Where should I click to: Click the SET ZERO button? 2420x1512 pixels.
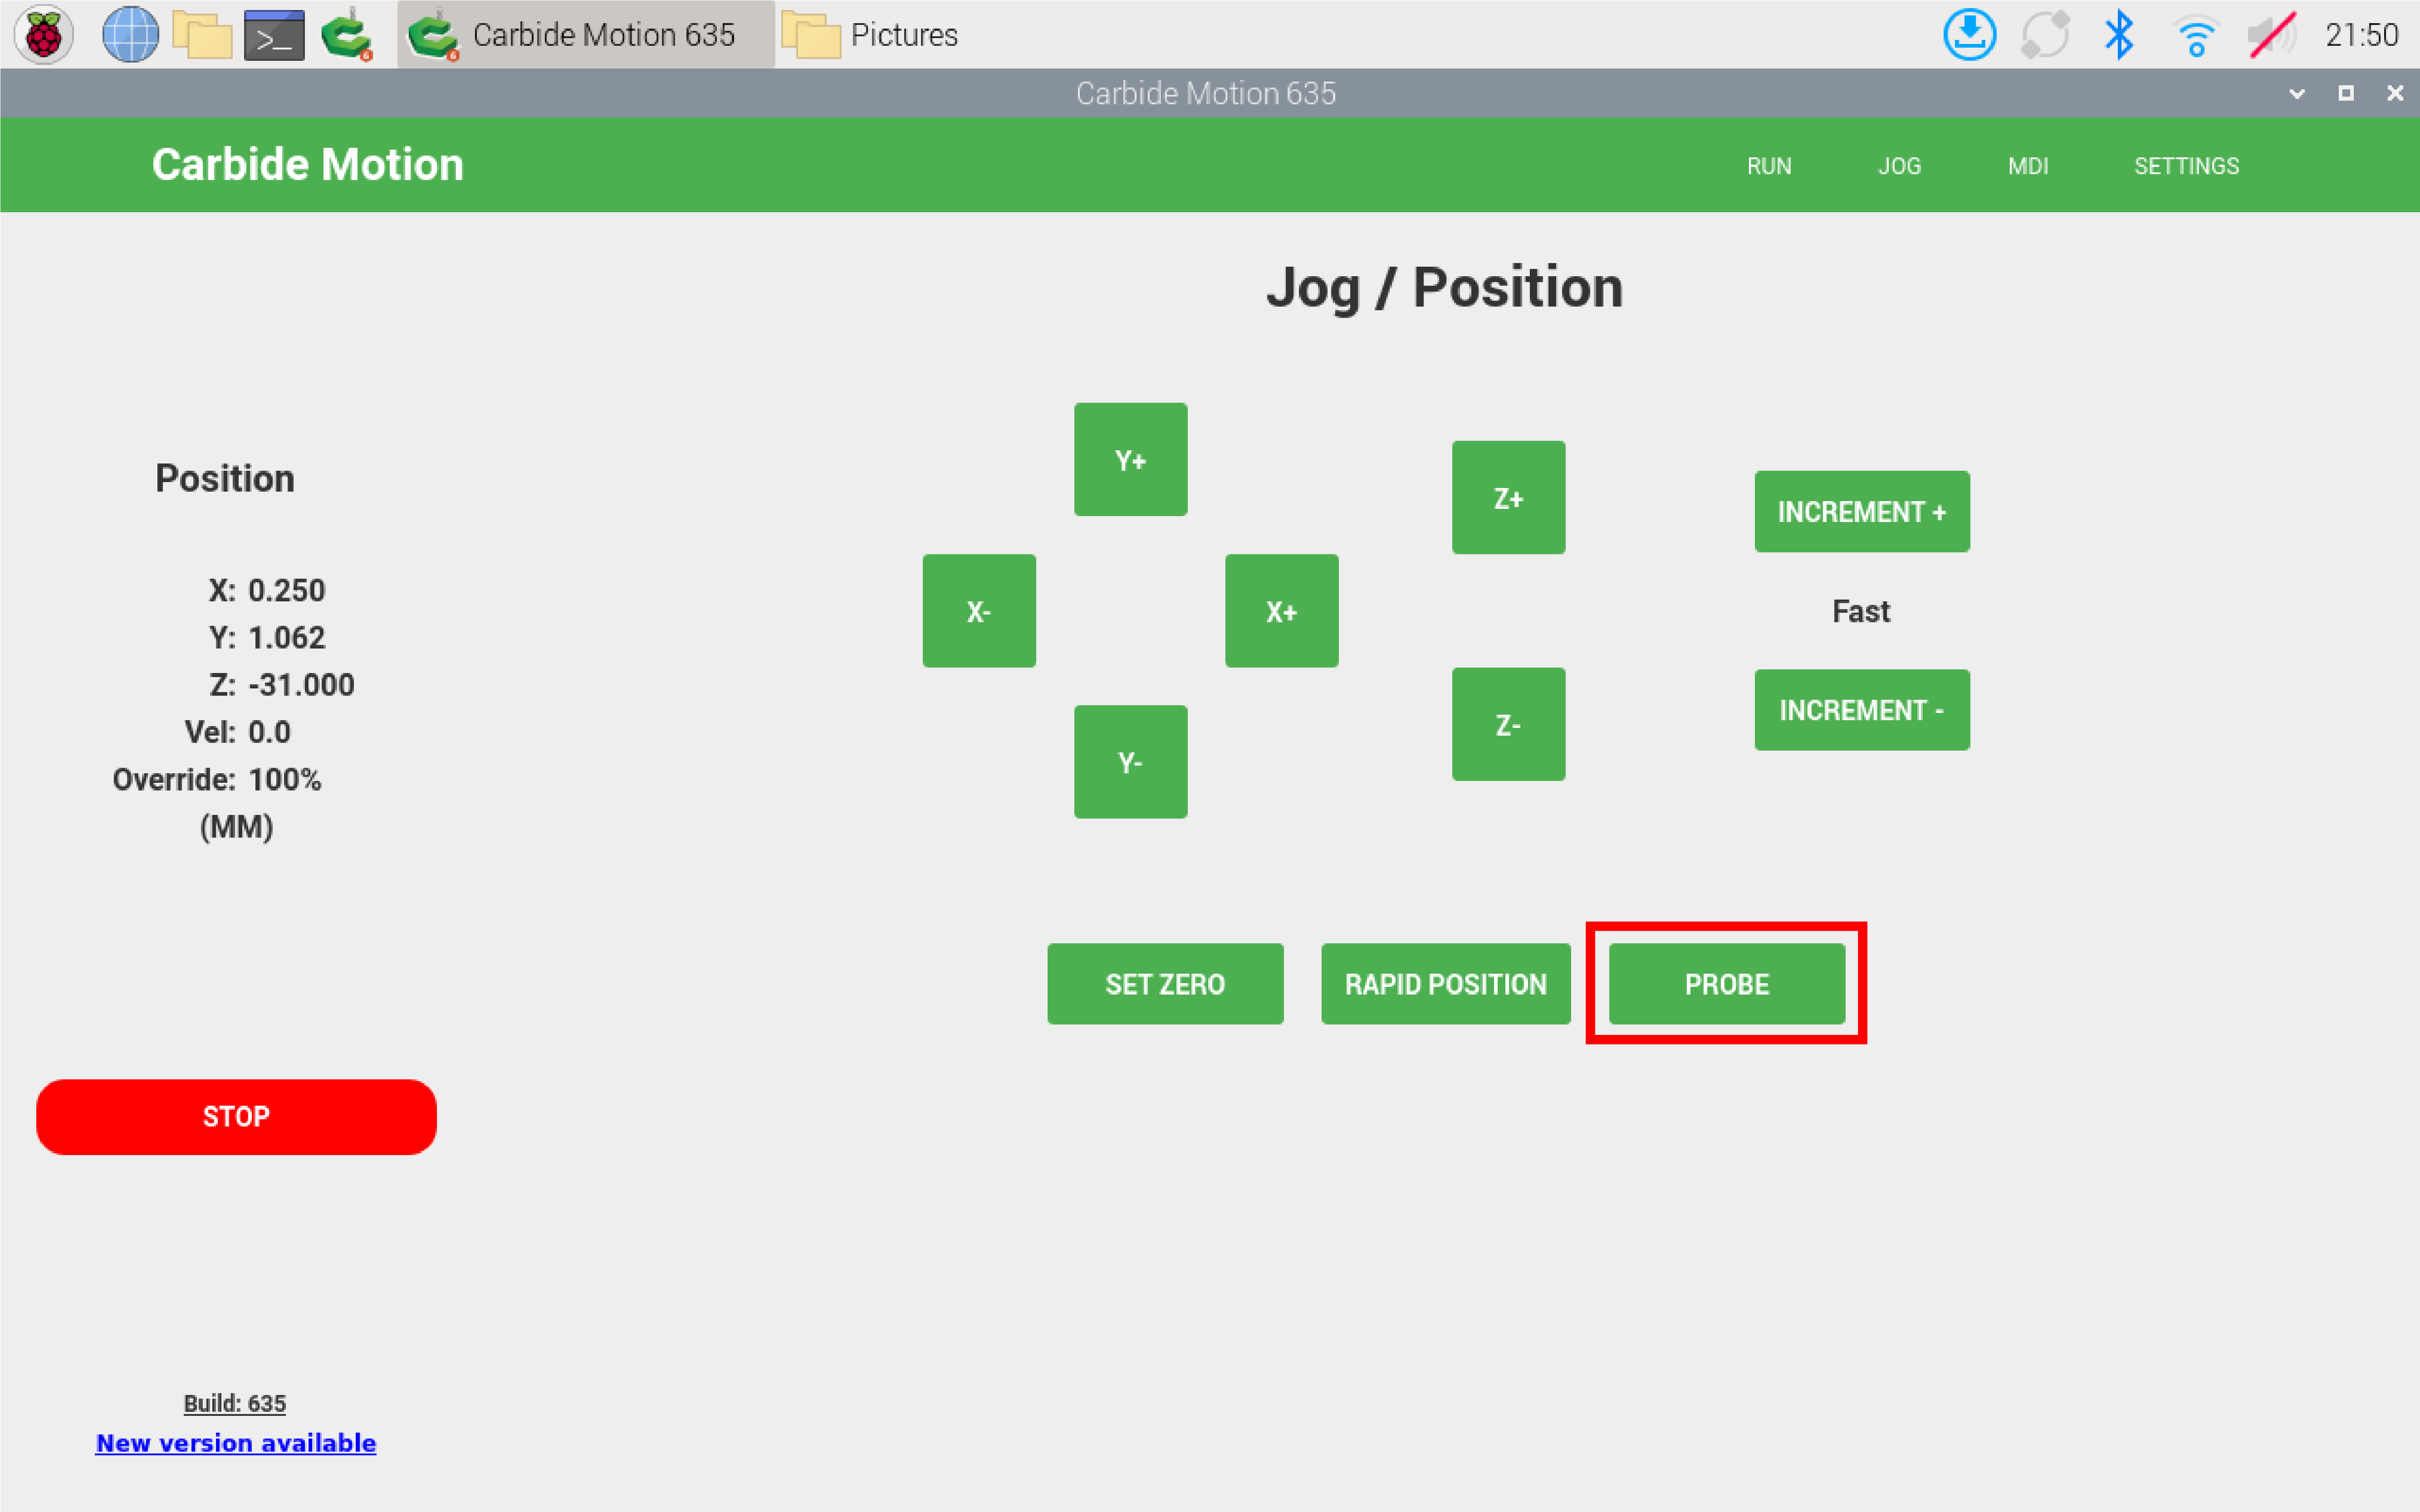click(x=1165, y=984)
